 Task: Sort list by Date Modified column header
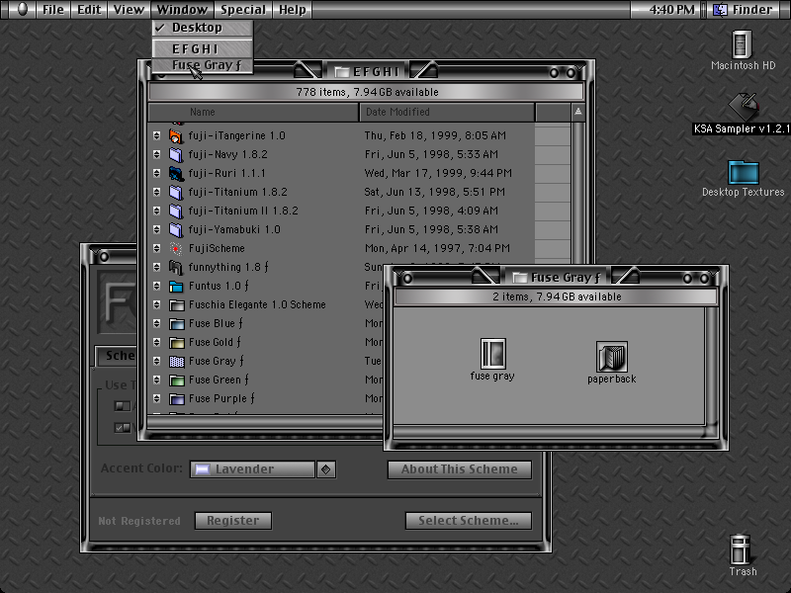[447, 112]
